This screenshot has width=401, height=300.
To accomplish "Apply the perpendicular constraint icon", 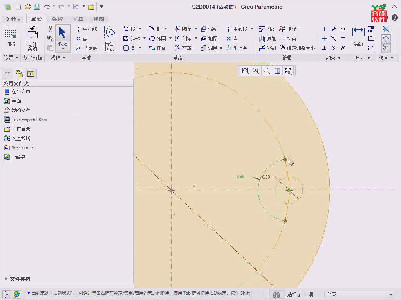I will click(x=324, y=48).
